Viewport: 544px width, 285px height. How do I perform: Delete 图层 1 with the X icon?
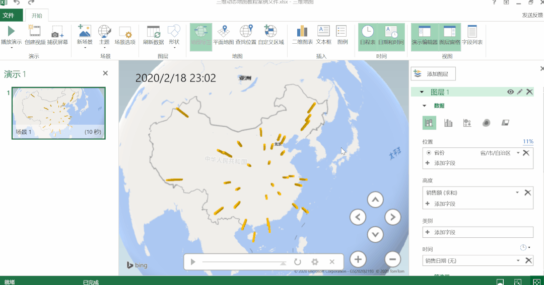[x=529, y=92]
